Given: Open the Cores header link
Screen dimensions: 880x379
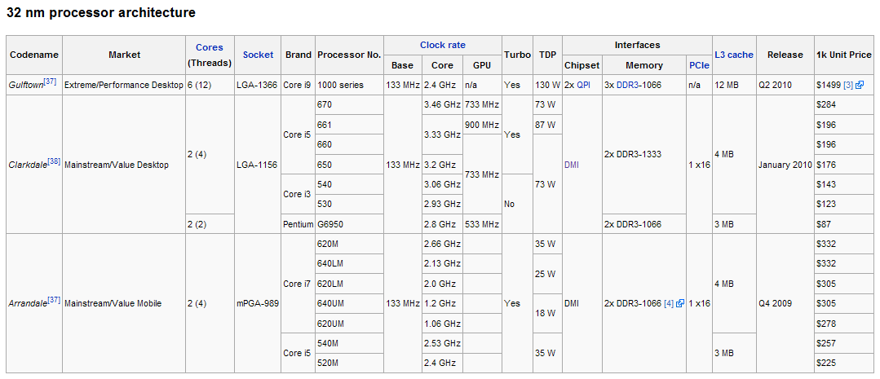Looking at the screenshot, I should (210, 47).
